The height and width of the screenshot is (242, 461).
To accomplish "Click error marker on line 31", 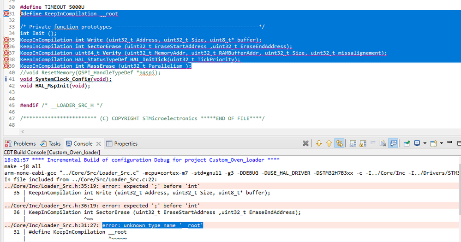I will tap(6, 13).
